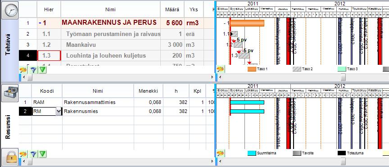The image size is (389, 167).
Task: Click the 2012 year header in the task Gantt
Action: pos(339,4)
